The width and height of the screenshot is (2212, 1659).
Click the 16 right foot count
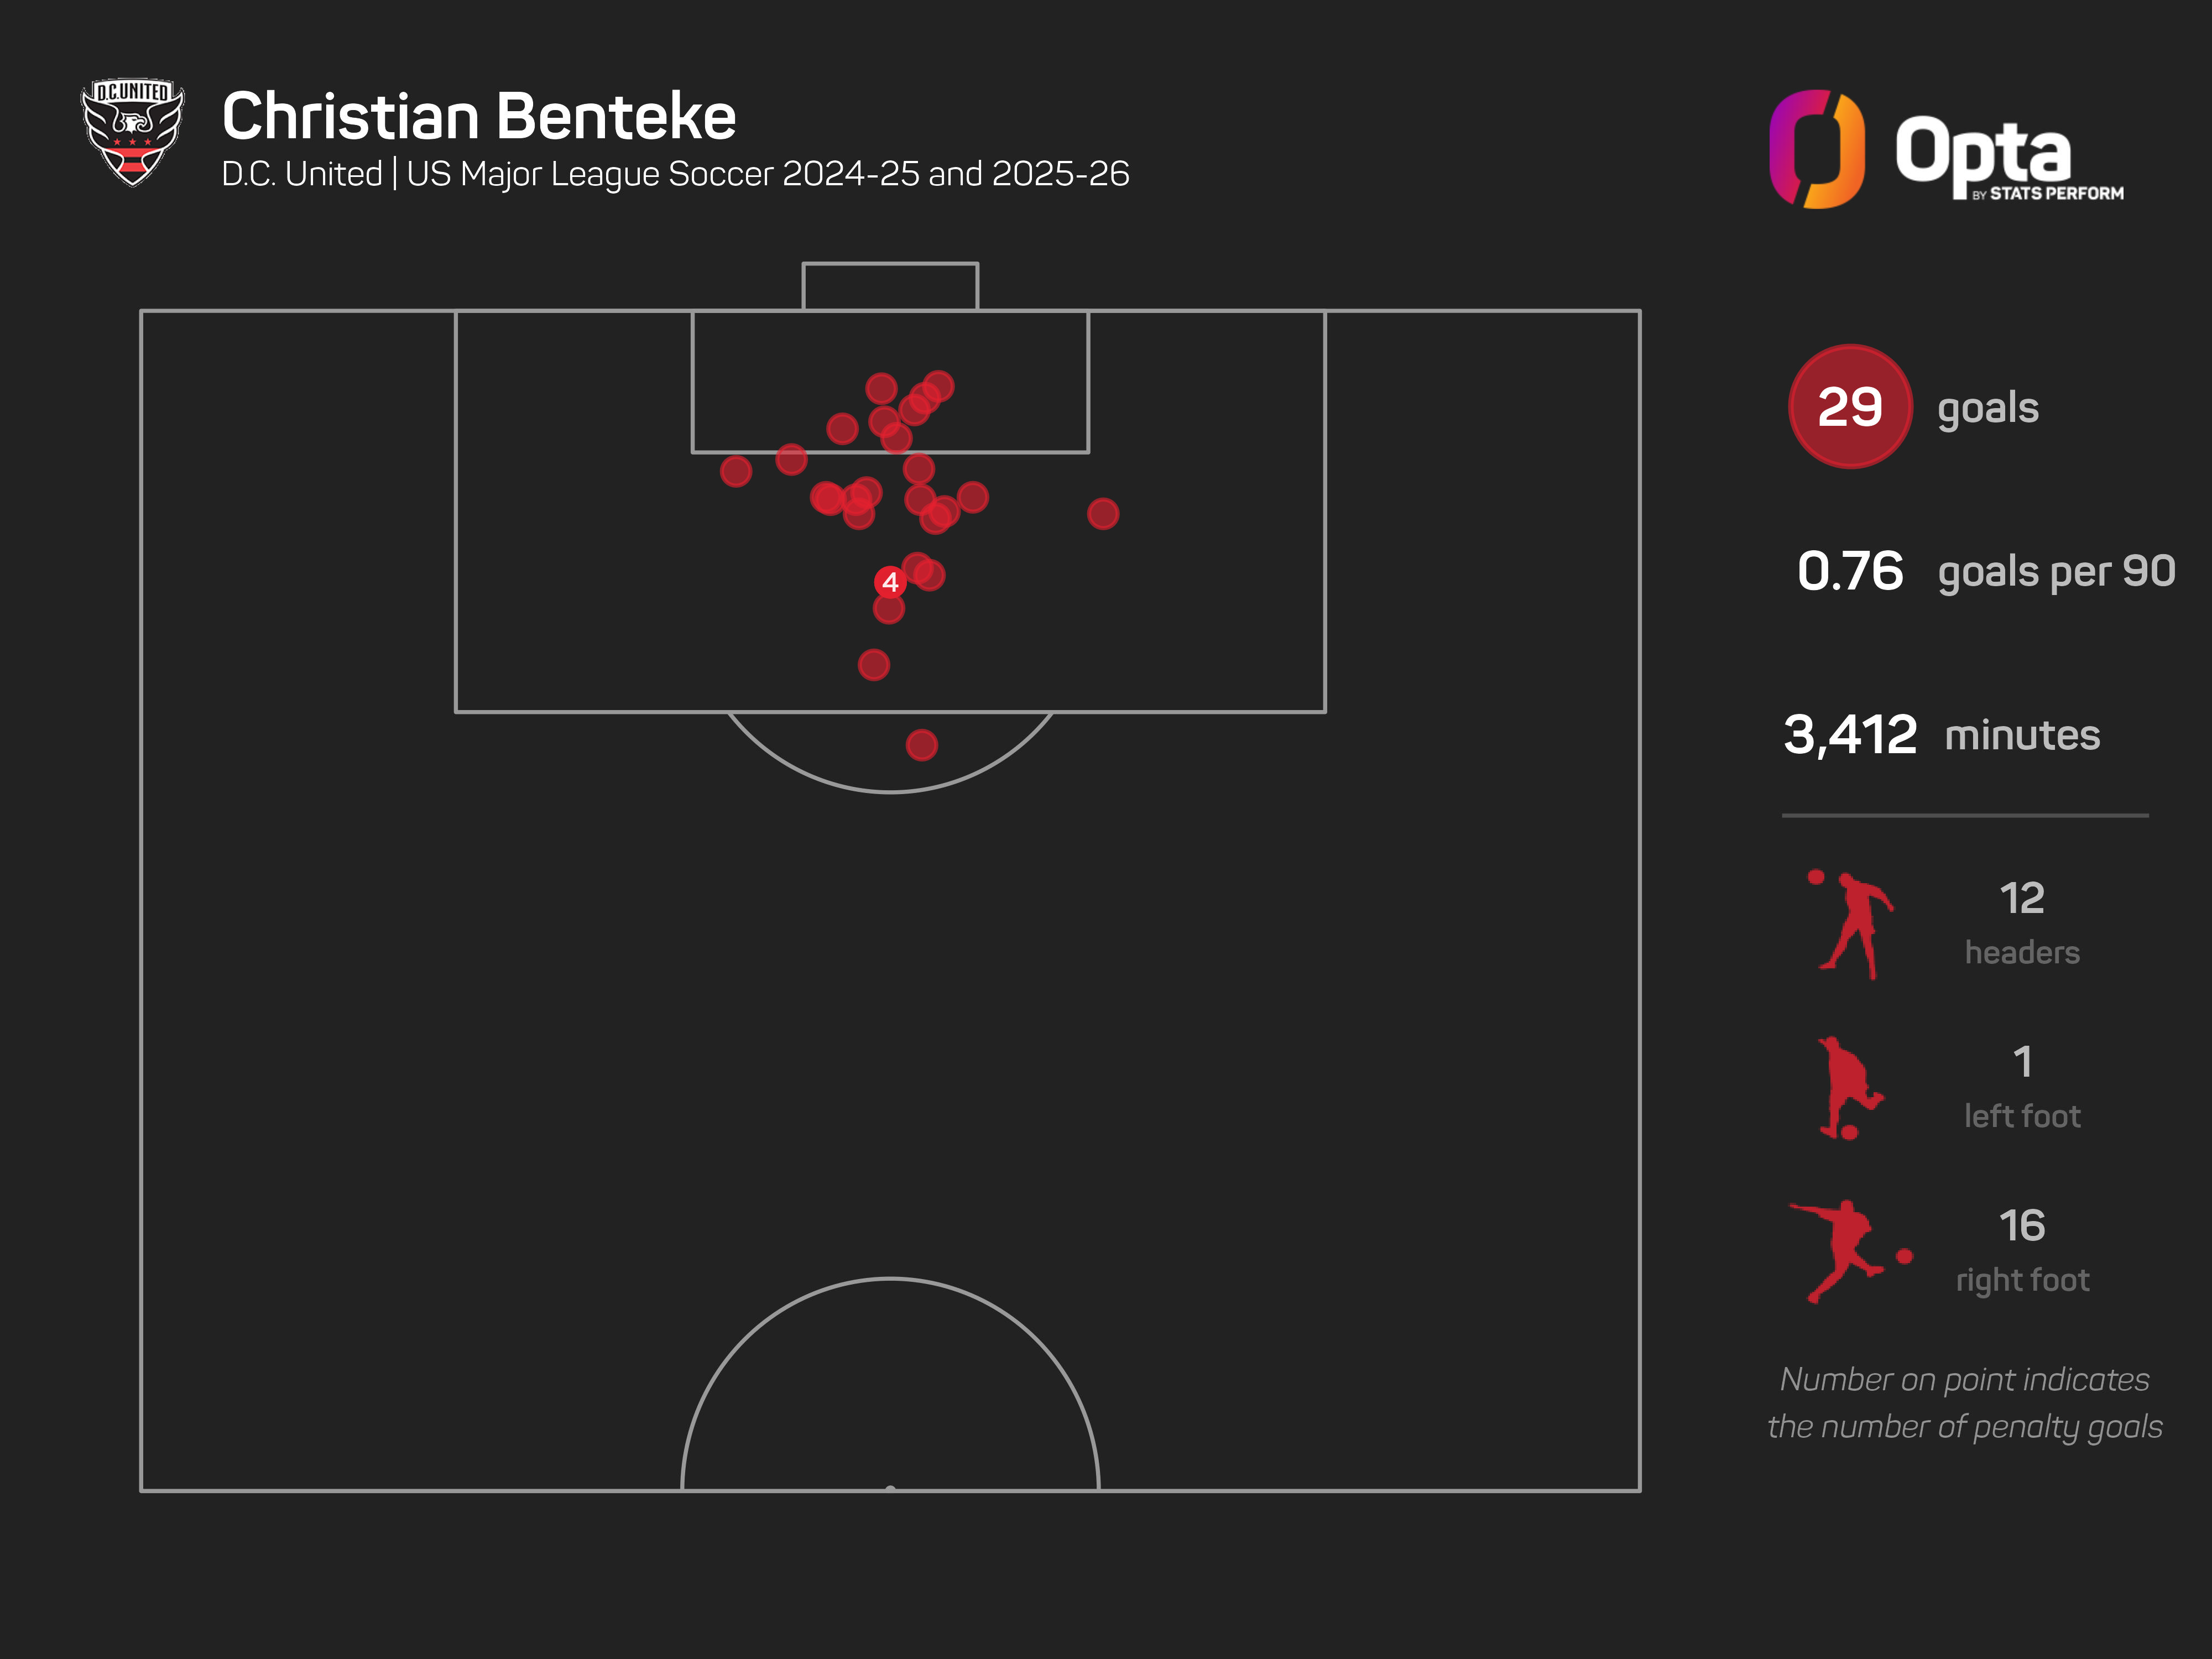pos(2021,1225)
